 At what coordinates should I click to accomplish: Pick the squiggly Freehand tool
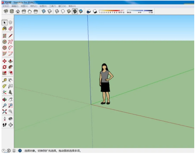(11, 42)
